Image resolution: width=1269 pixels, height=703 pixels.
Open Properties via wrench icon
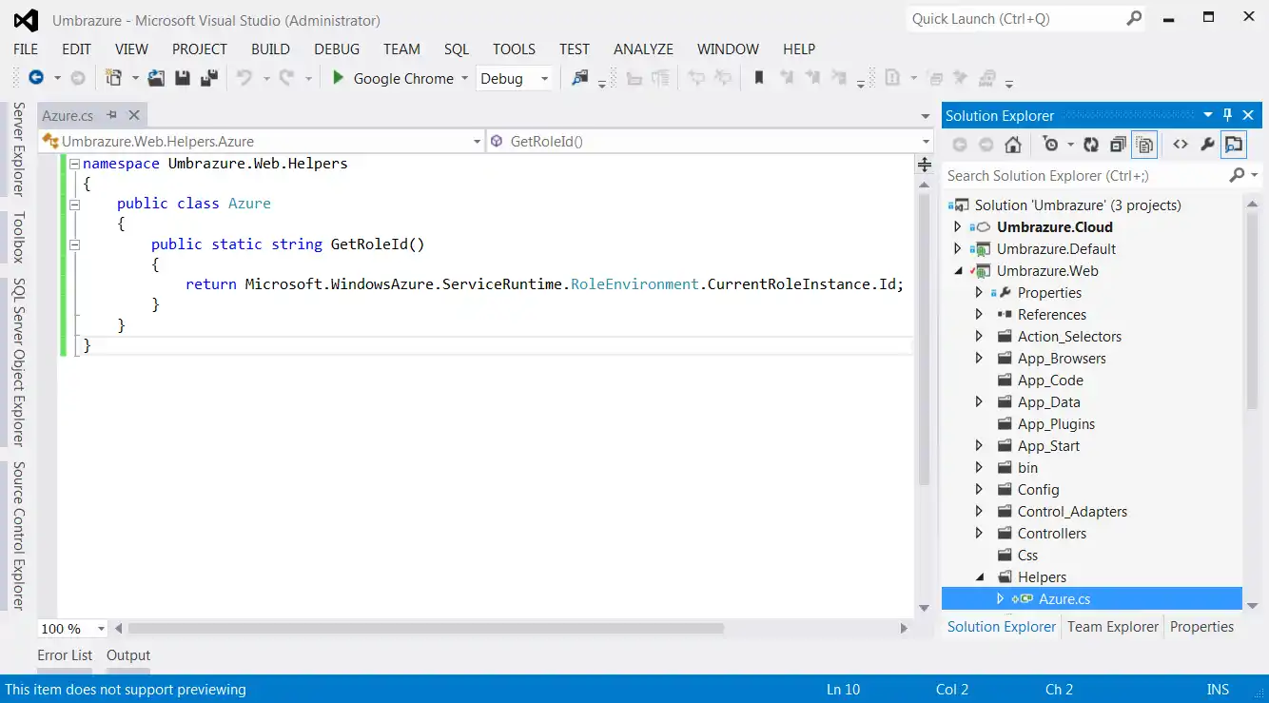click(x=1207, y=145)
